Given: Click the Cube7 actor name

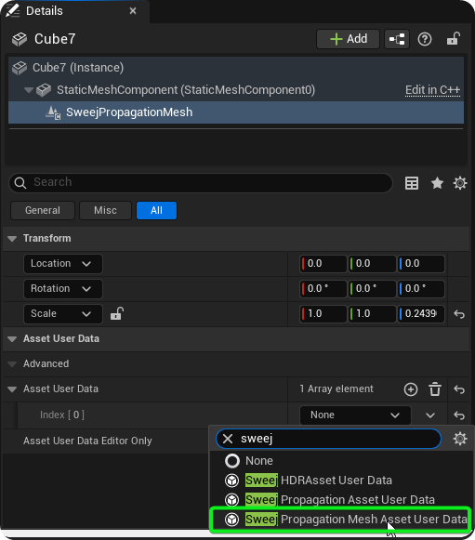Looking at the screenshot, I should (55, 39).
